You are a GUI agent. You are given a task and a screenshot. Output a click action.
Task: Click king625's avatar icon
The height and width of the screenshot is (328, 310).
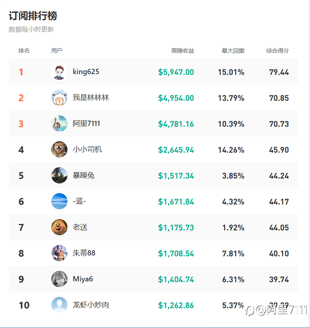coord(59,72)
